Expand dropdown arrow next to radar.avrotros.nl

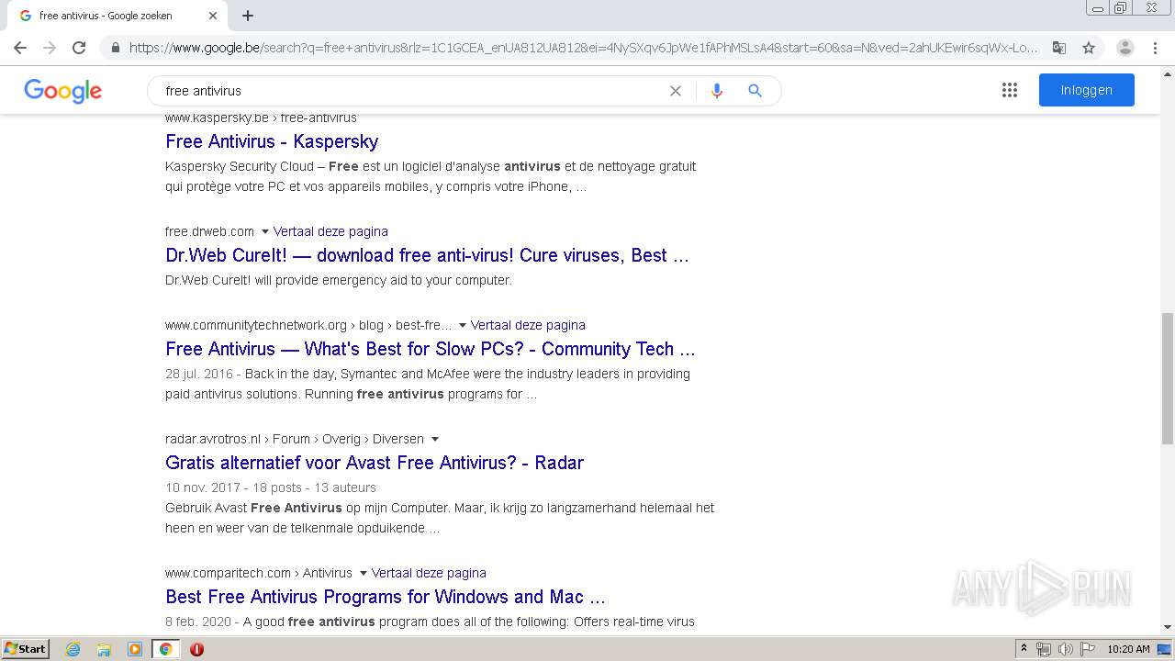[435, 439]
